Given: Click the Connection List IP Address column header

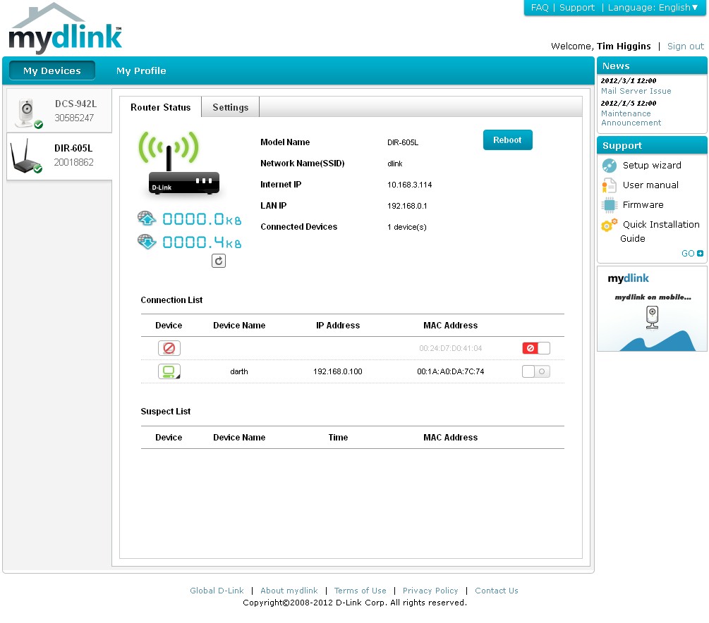Looking at the screenshot, I should (338, 326).
